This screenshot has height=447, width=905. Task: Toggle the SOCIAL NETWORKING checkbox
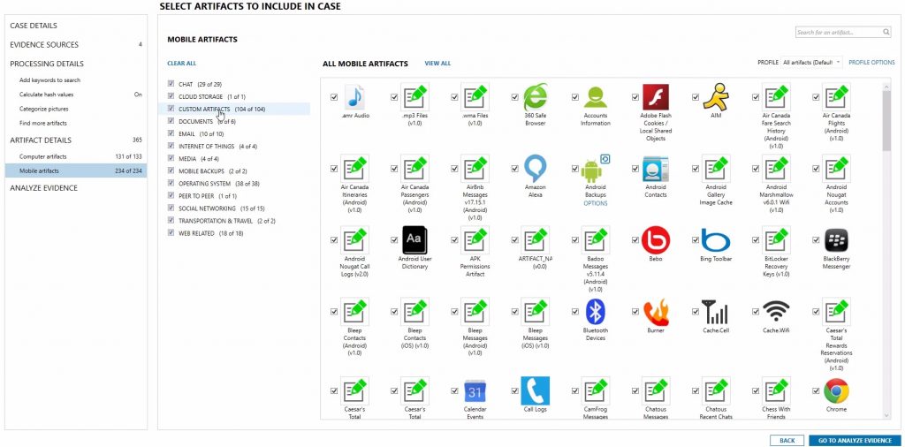pyautogui.click(x=171, y=208)
